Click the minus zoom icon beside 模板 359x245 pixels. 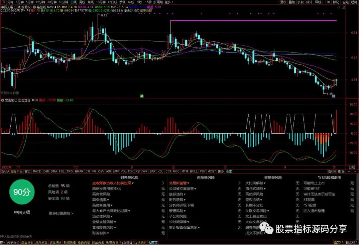(x=355, y=171)
